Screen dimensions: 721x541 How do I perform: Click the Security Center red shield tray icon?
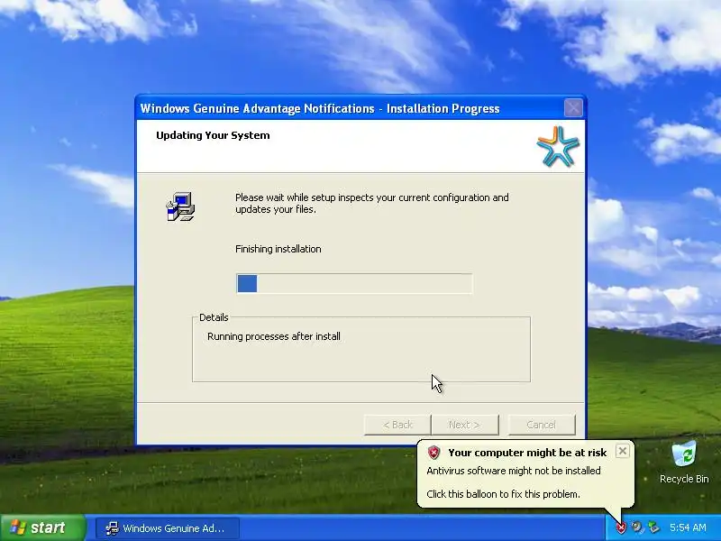tap(621, 527)
